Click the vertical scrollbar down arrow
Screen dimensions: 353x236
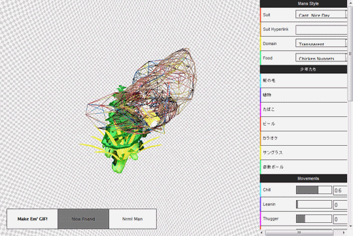coord(350,226)
